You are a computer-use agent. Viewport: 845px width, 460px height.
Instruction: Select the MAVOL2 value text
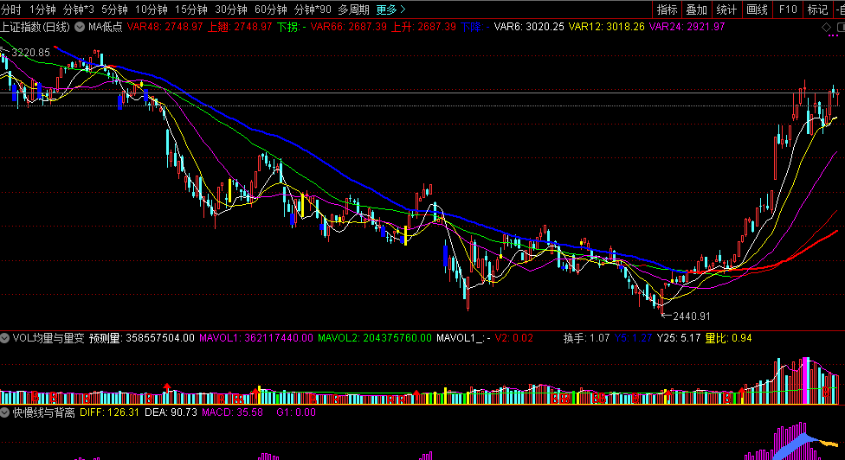tap(375, 338)
